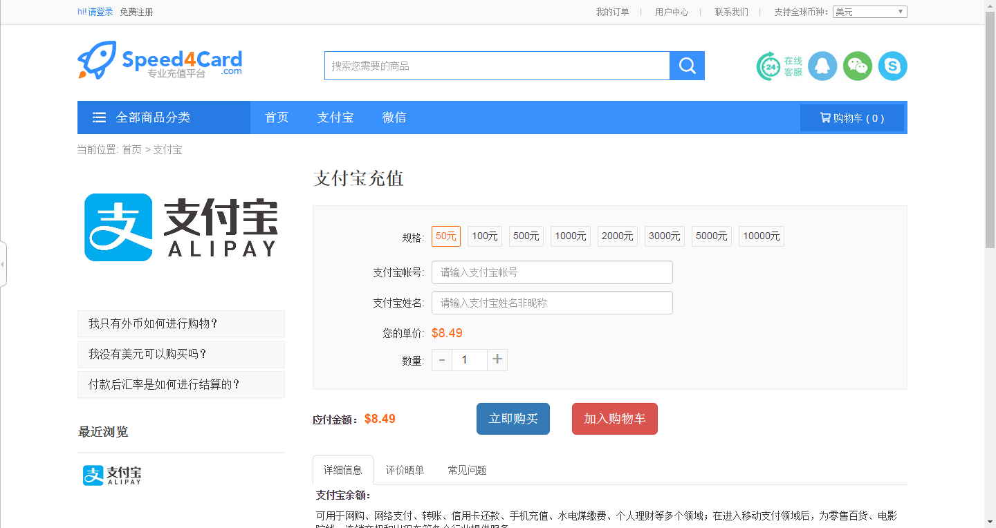Open 用户中心 in the top bar
996x528 pixels.
tap(672, 12)
